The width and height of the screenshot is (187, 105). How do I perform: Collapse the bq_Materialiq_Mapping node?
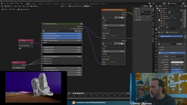tap(43, 24)
